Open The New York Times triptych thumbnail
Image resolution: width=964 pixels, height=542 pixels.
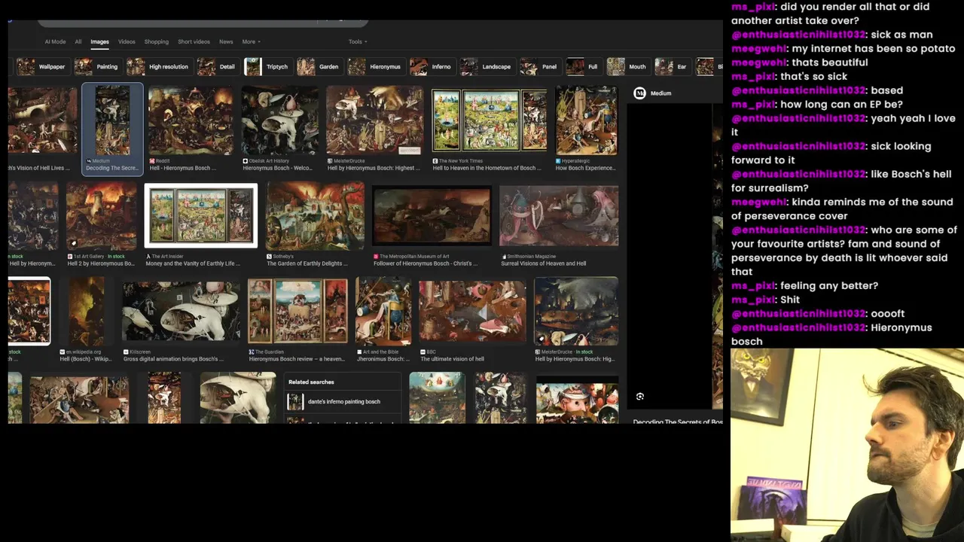tap(490, 120)
